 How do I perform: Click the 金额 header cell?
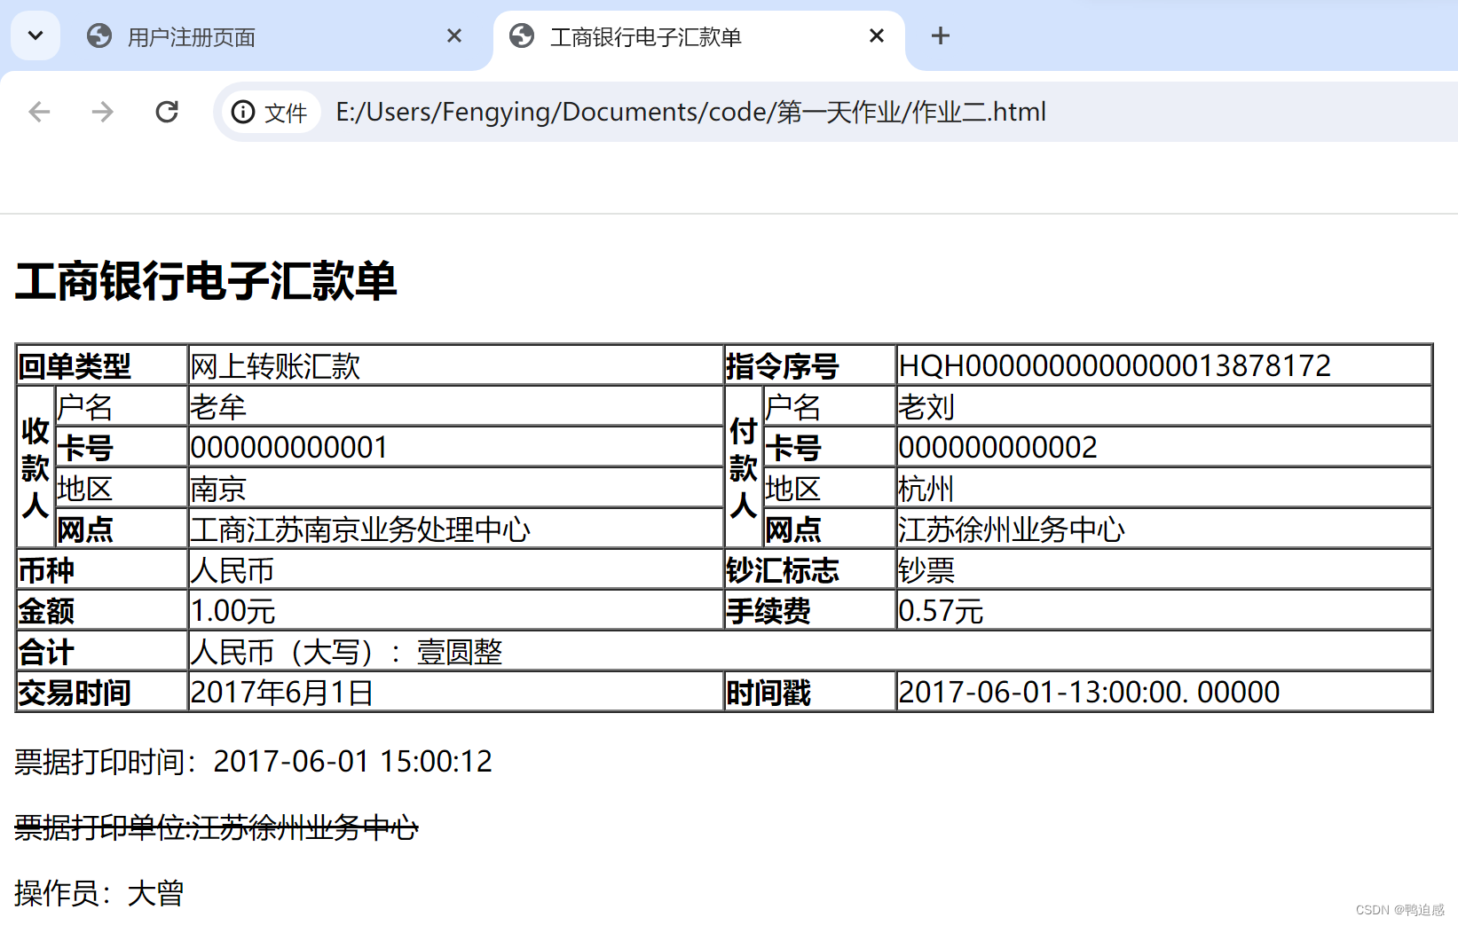102,610
